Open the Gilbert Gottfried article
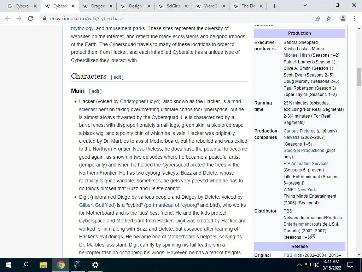Viewport: 362px width, 272px height. coord(96,205)
